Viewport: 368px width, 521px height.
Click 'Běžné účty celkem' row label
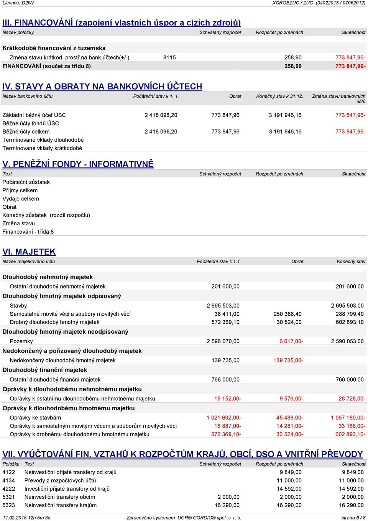26,131
